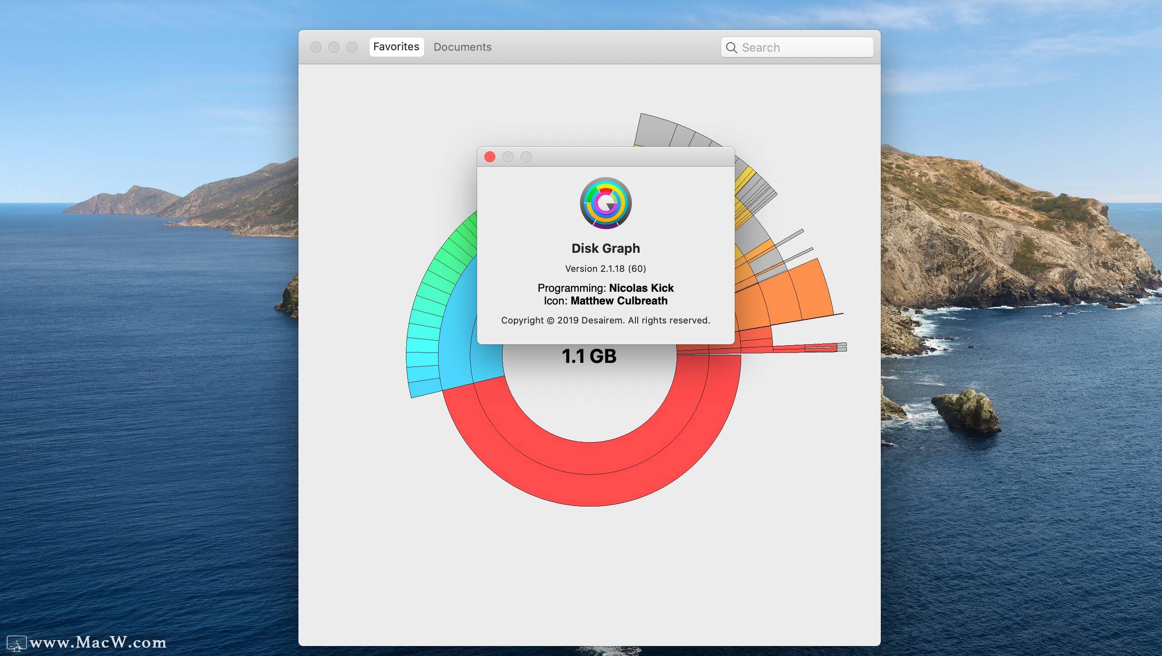Screen dimensions: 1162x656
Task: Click the Copyright 2019 Desairem line
Action: tap(605, 320)
